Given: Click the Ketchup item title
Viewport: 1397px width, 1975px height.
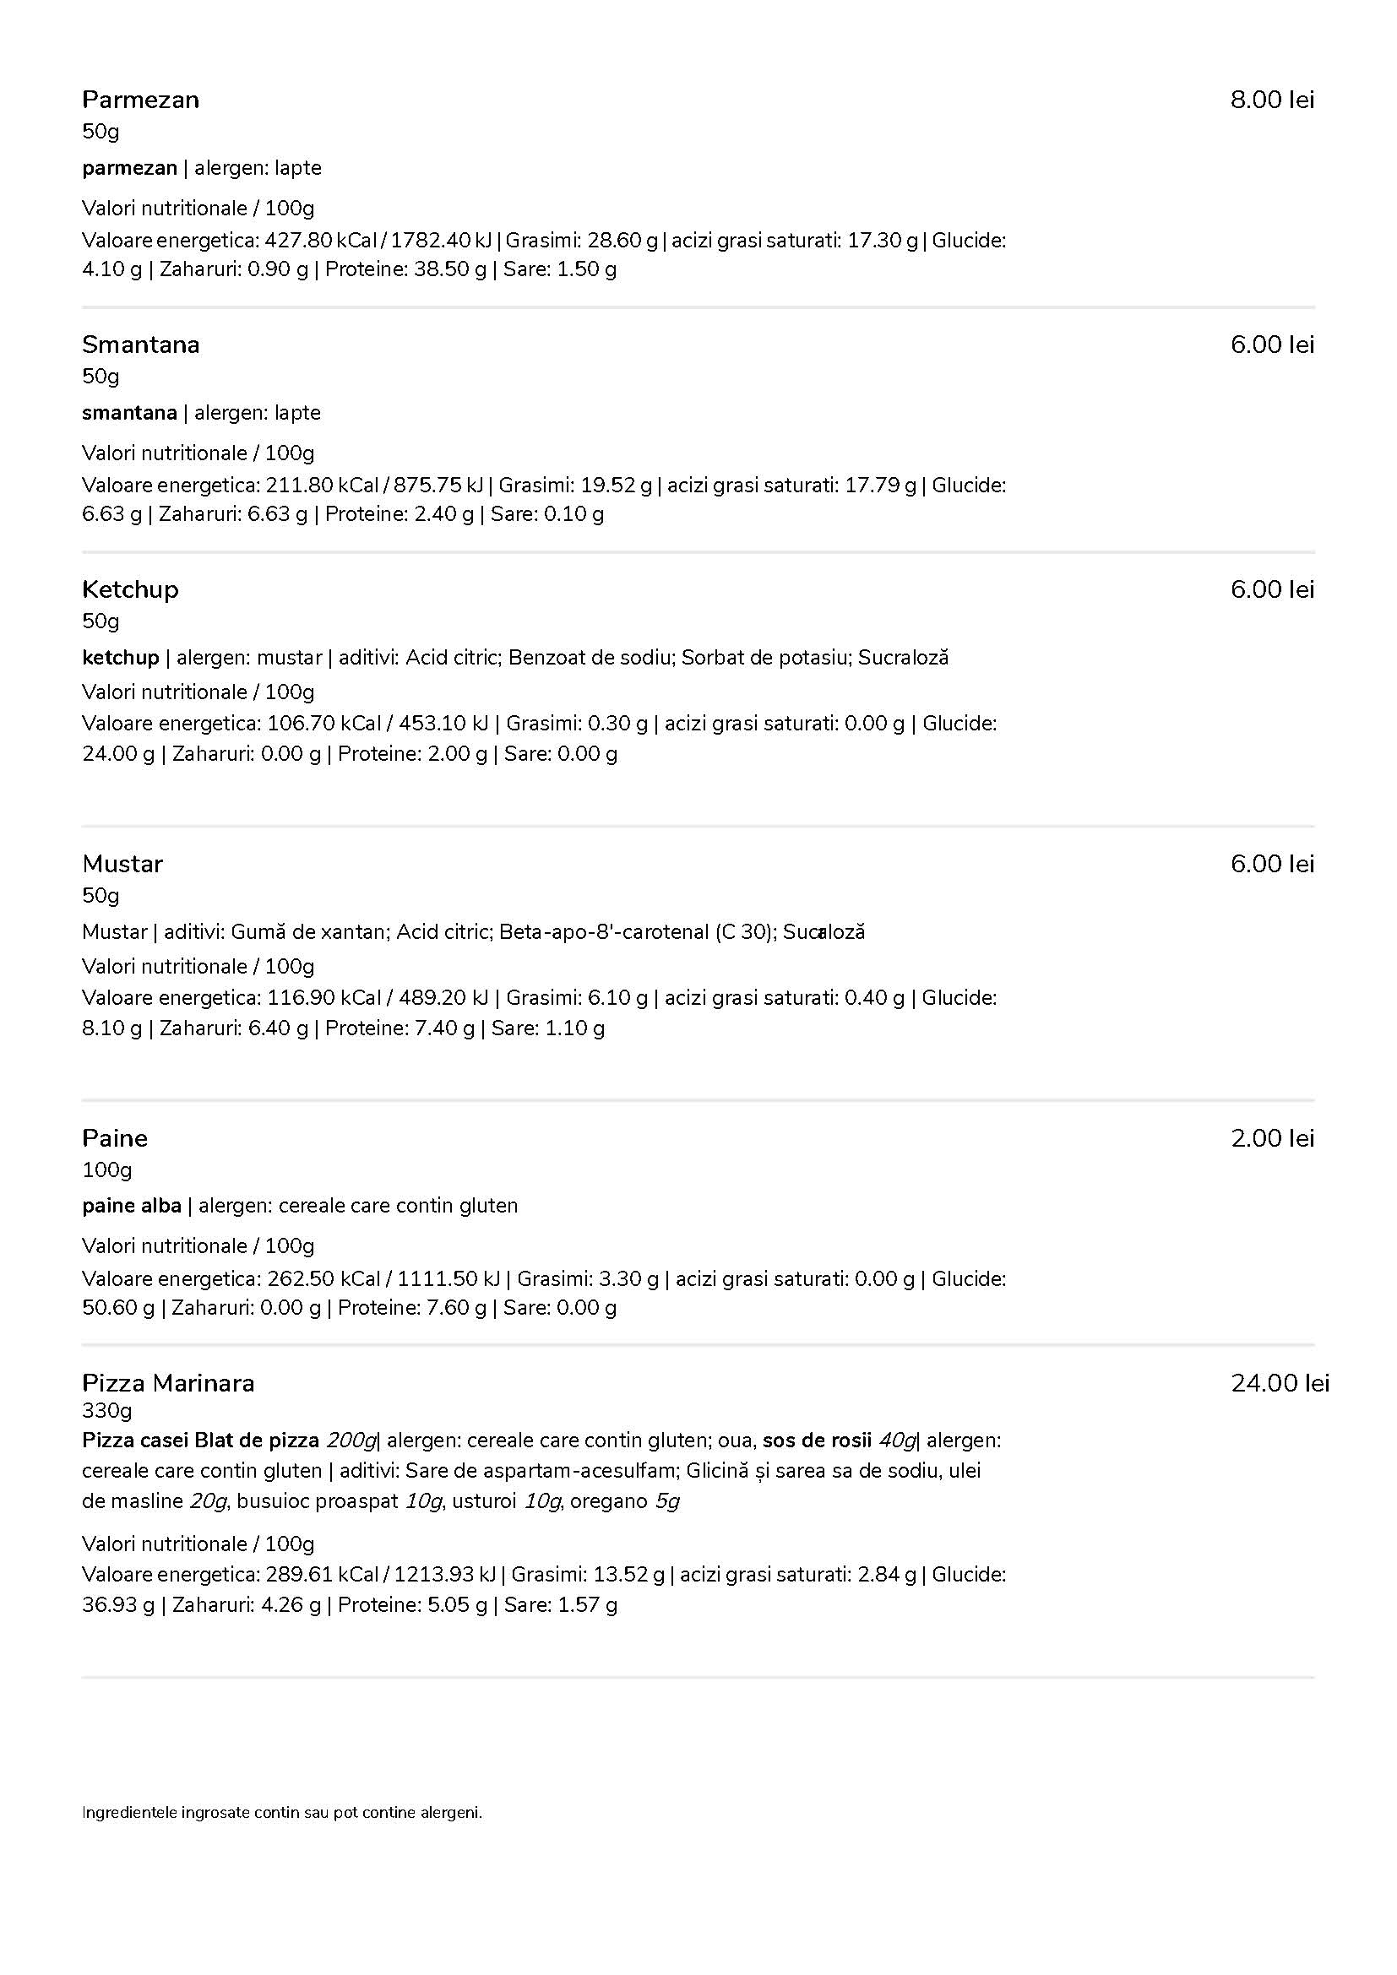Looking at the screenshot, I should click(x=130, y=590).
